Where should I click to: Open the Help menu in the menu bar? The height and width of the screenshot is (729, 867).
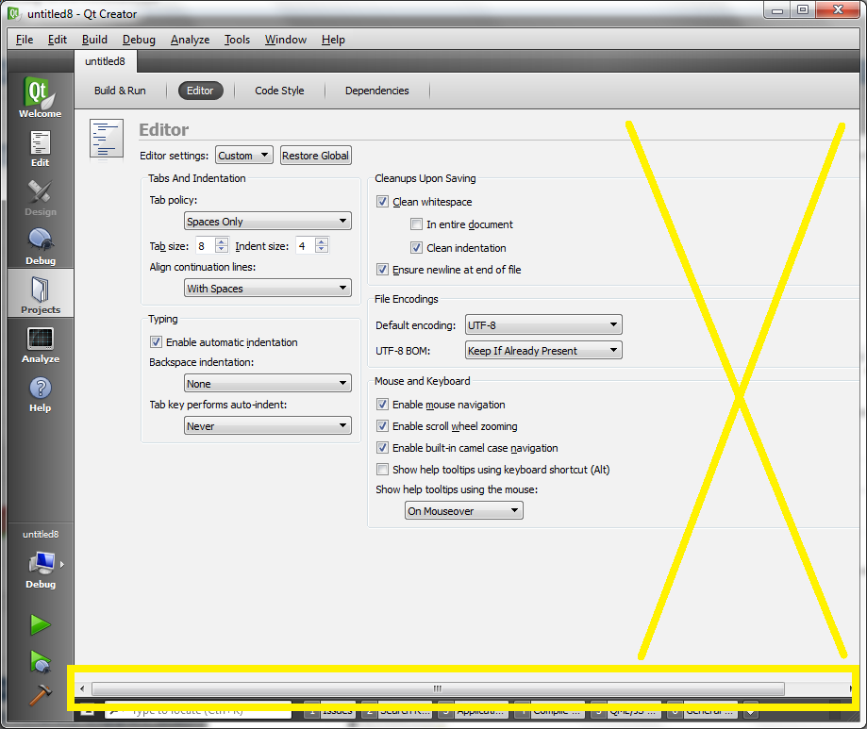(333, 40)
